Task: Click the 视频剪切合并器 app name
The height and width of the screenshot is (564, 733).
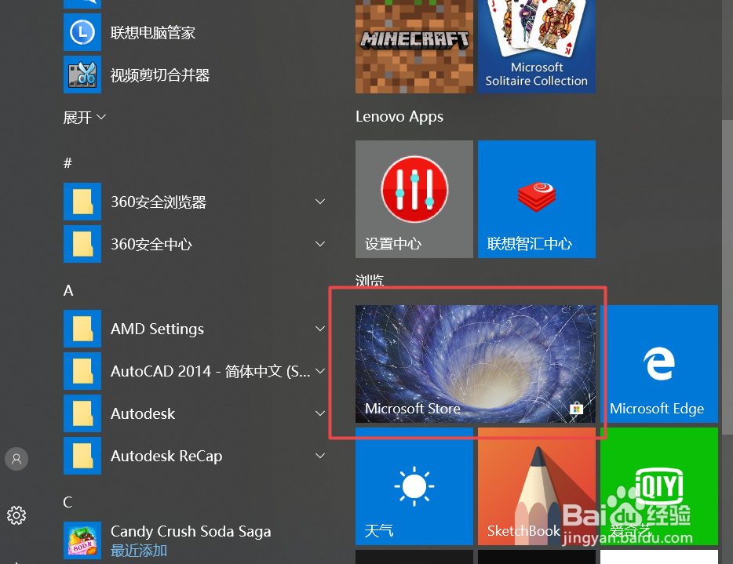Action: tap(160, 75)
